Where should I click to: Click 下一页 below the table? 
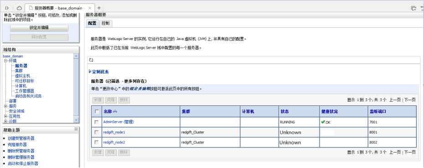click(410, 153)
